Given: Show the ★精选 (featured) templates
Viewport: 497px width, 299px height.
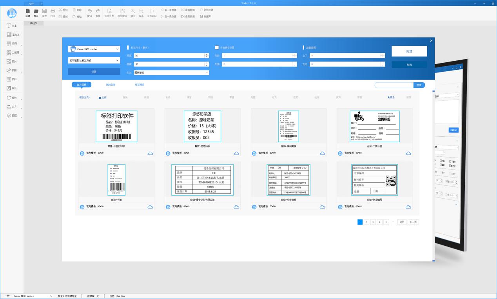Looking at the screenshot, I should coord(391,98).
